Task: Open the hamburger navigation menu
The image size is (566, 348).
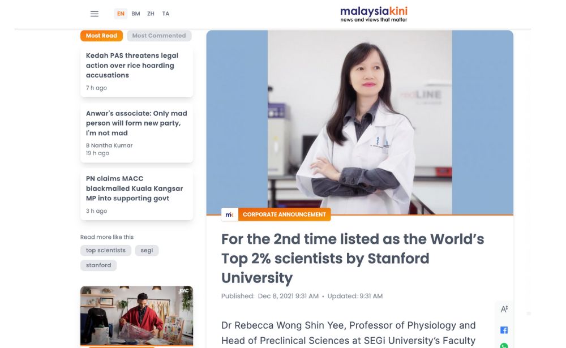Action: coord(95,14)
